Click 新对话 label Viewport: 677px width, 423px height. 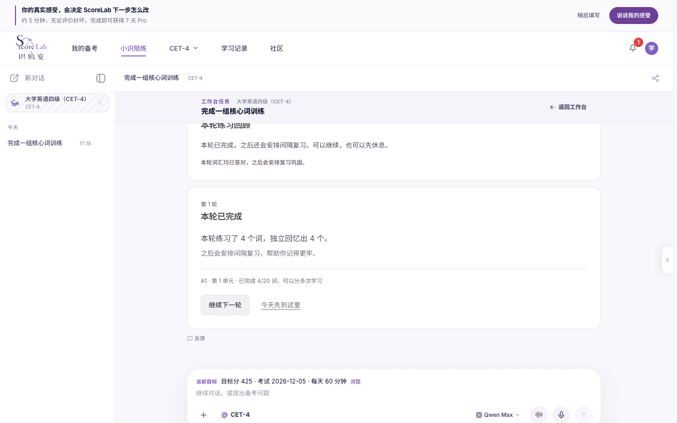click(x=35, y=78)
